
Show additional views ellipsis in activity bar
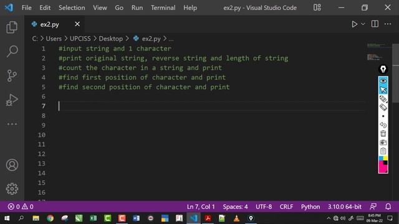pos(12,124)
